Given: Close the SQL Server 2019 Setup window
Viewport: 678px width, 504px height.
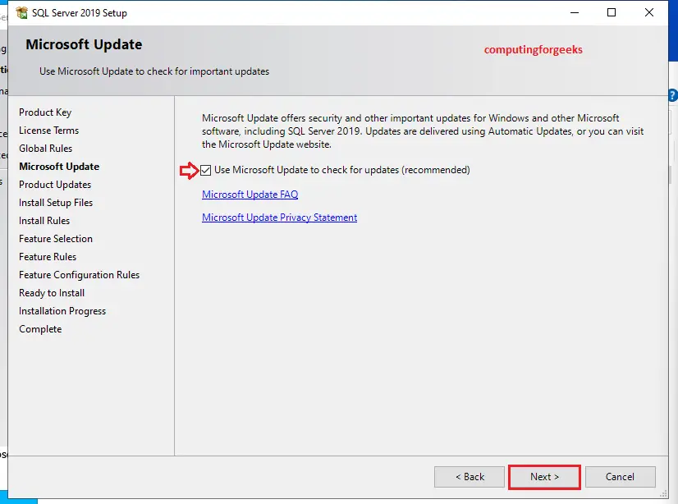Looking at the screenshot, I should point(649,12).
